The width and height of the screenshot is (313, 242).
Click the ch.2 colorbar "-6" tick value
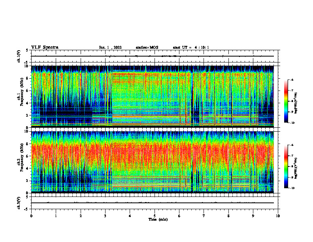click(x=292, y=145)
